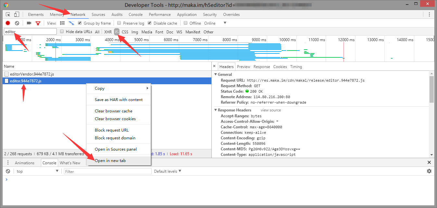Show the Cookies tab of the request

point(280,66)
